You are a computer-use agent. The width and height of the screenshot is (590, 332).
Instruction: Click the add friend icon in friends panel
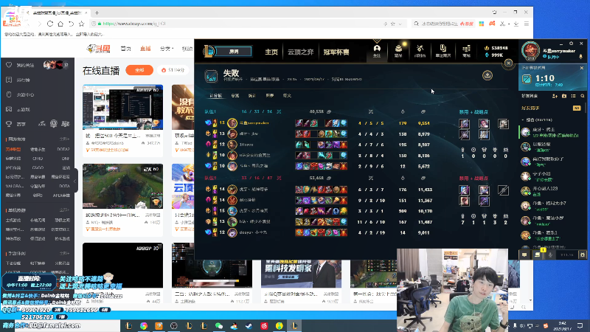click(x=555, y=96)
